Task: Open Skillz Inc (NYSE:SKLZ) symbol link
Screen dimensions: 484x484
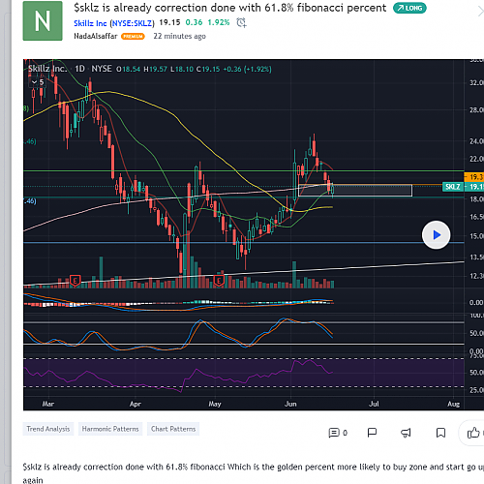Action: (114, 23)
